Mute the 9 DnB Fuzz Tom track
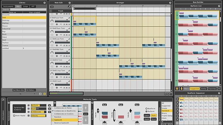 [66, 24]
